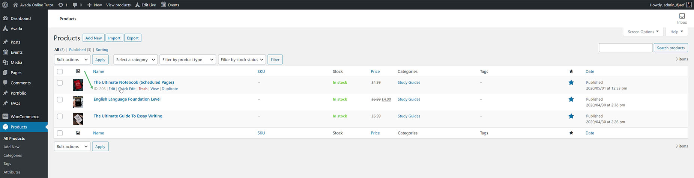The height and width of the screenshot is (178, 694).
Task: Select All Products submenu item
Action: [x=14, y=139]
